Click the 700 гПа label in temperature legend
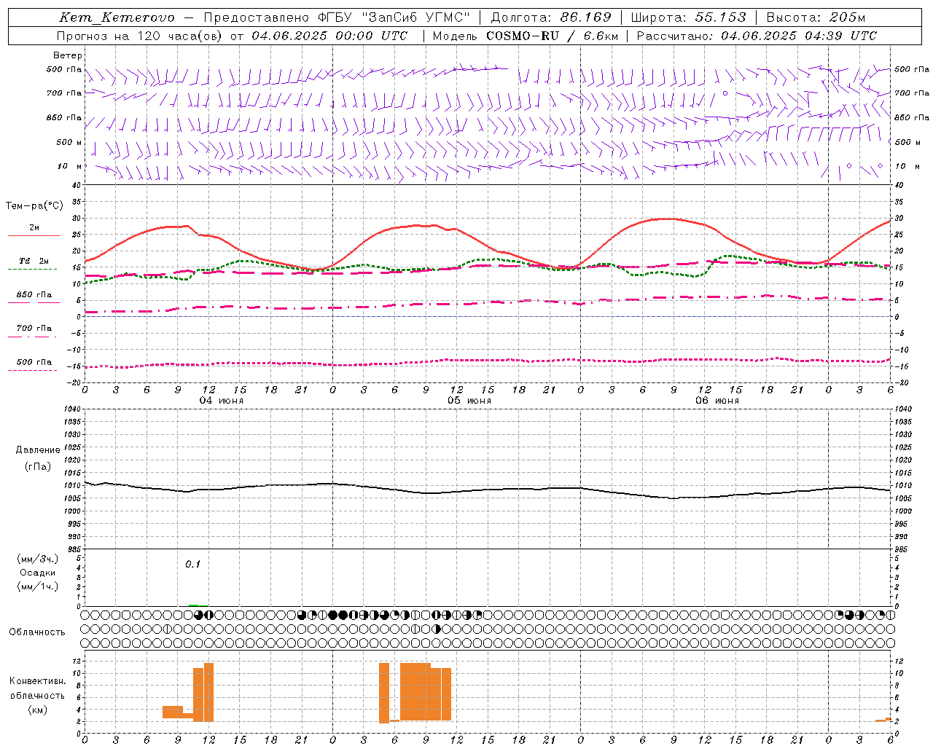Image resolution: width=933 pixels, height=746 pixels. 34,328
